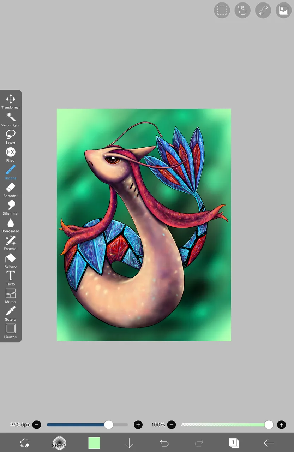Select the Brocha brush tool
Image resolution: width=294 pixels, height=452 pixels.
tap(11, 172)
